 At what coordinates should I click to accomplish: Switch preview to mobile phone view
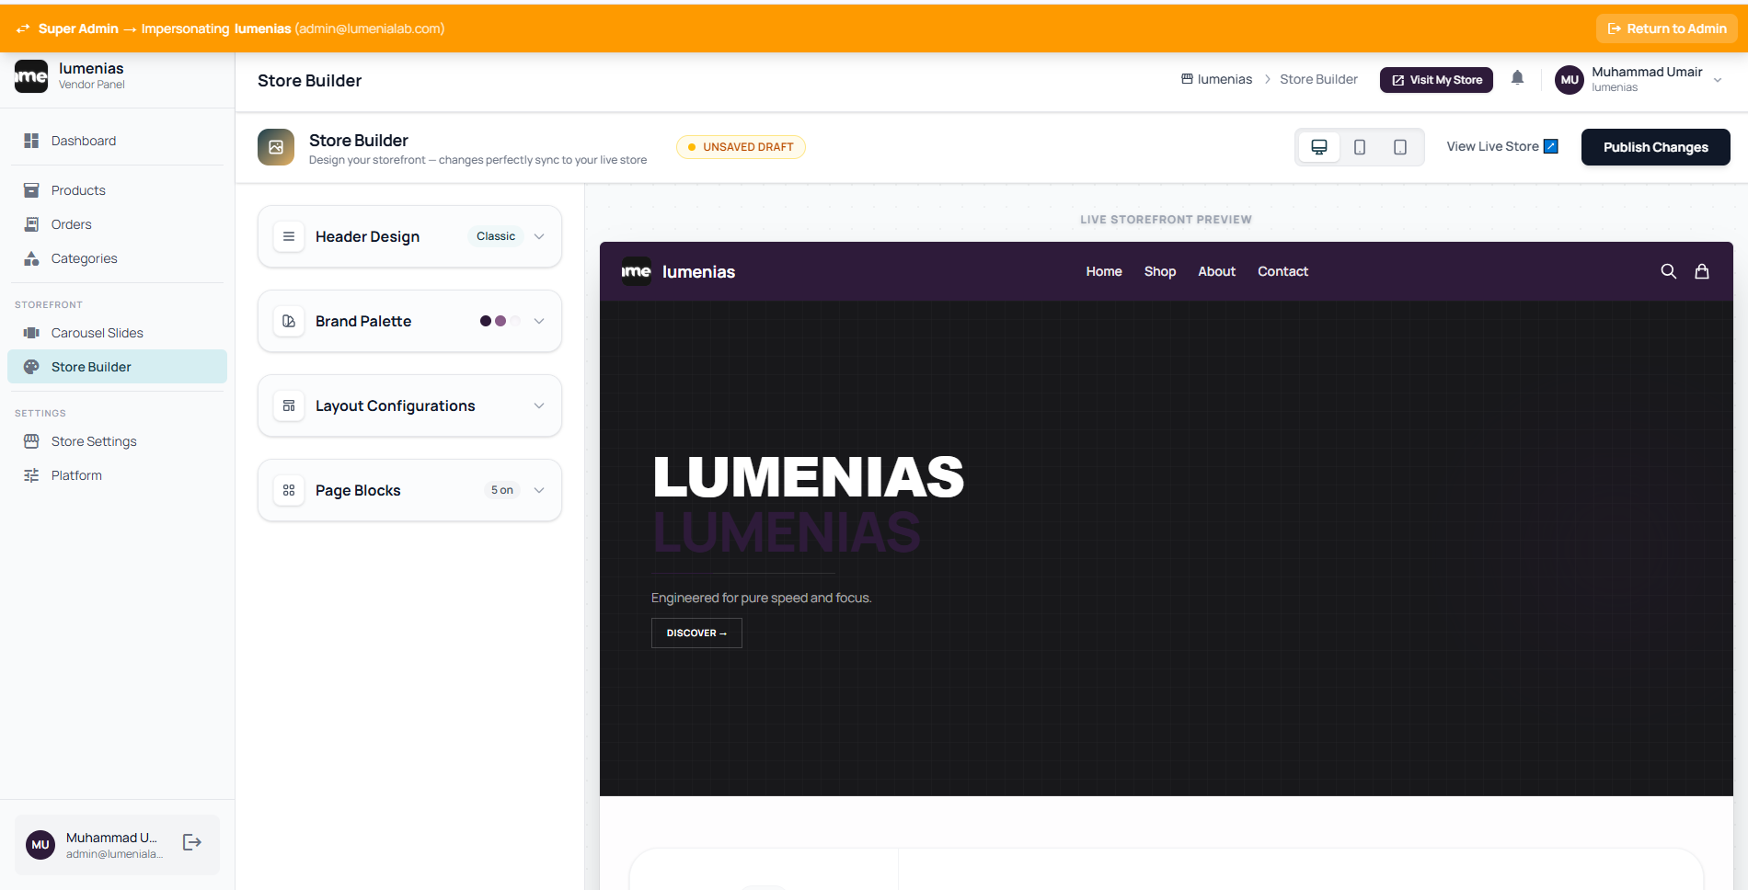click(x=1360, y=147)
